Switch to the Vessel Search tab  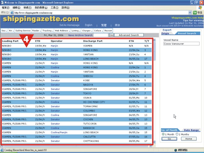[187, 33]
